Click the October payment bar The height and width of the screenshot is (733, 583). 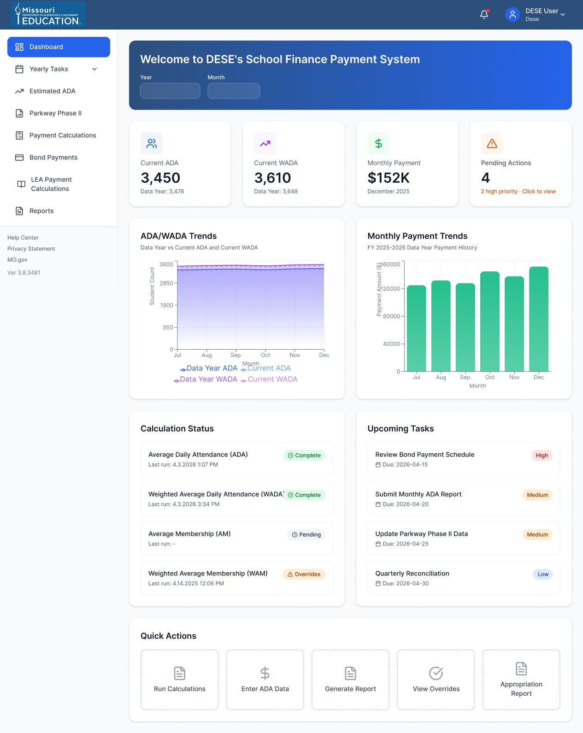490,321
